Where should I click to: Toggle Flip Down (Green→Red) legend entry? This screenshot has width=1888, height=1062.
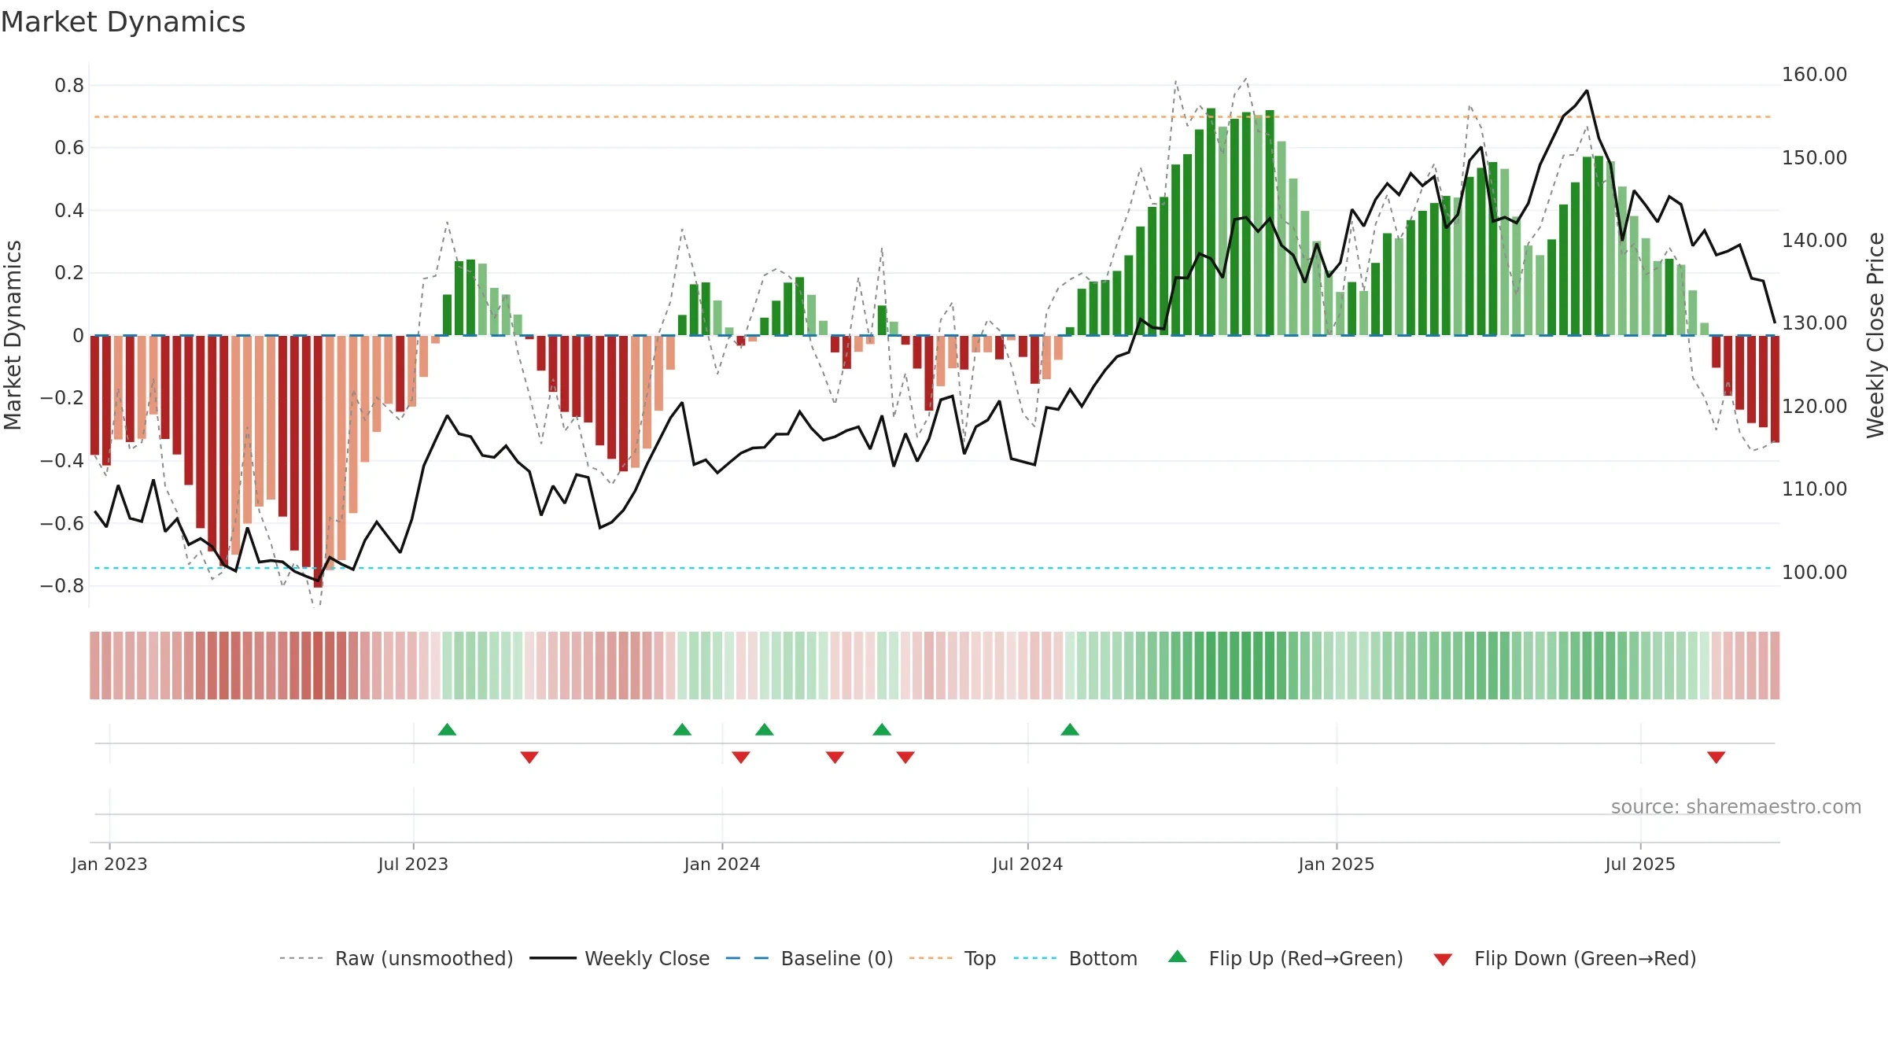1565,958
